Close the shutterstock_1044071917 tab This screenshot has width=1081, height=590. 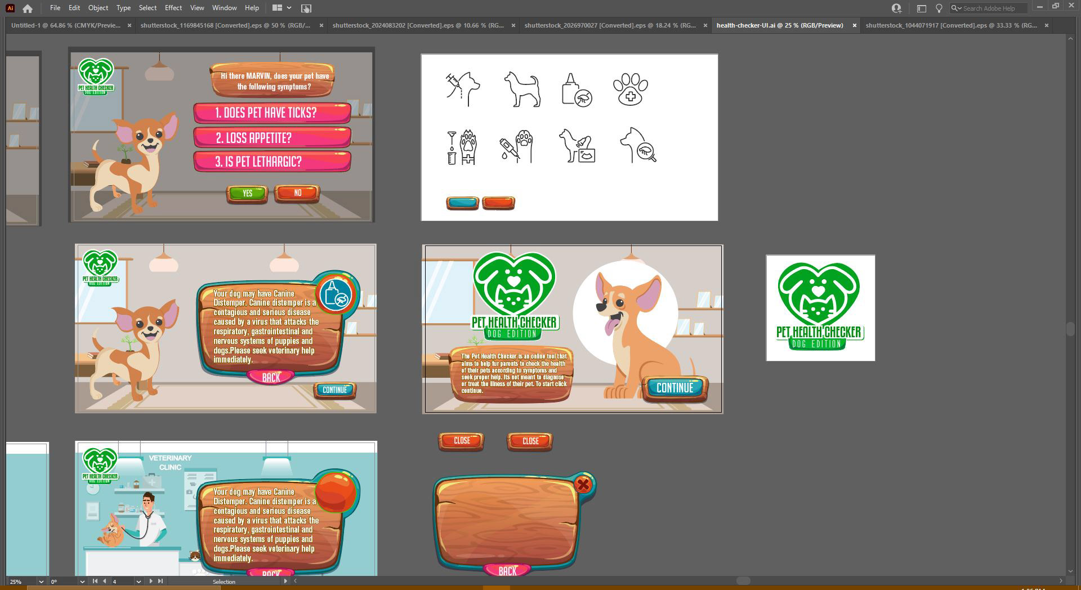(1047, 25)
